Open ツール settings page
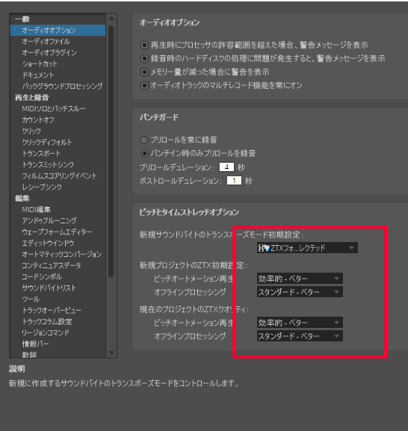The image size is (408, 431). pos(31,300)
